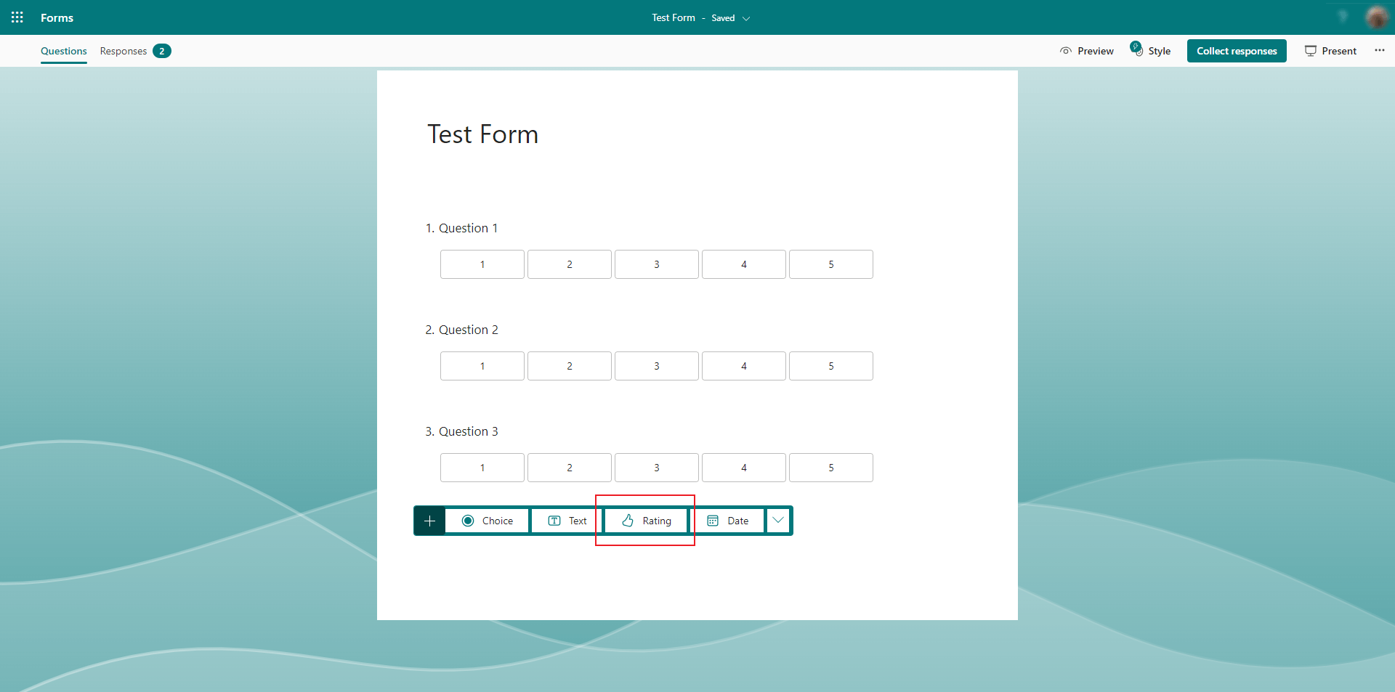
Task: Select rating 5 under Question 3
Action: pos(830,468)
